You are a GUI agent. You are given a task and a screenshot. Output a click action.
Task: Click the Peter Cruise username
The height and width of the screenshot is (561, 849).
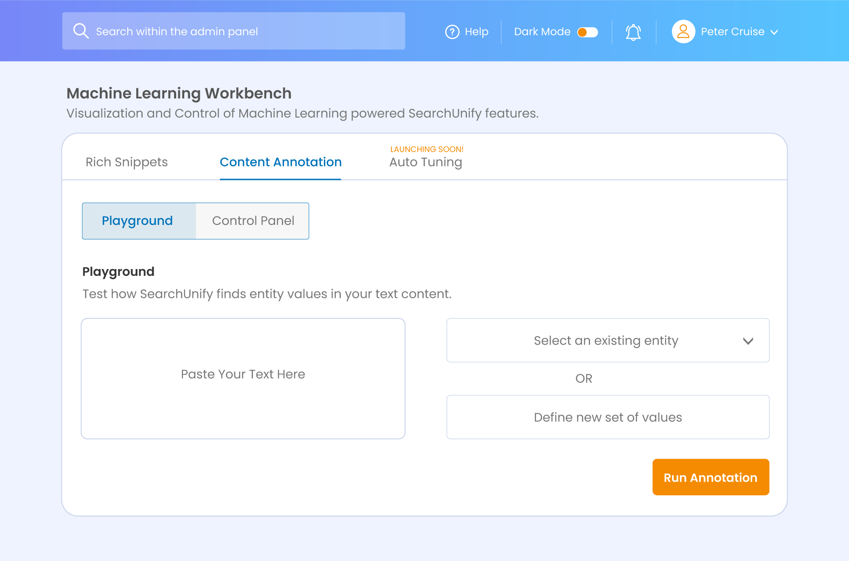(x=732, y=32)
